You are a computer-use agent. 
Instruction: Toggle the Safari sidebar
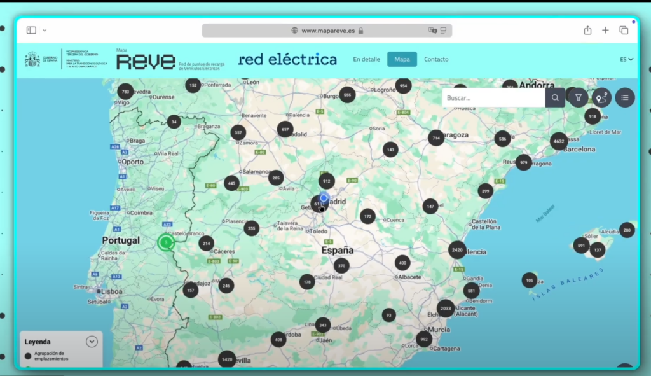(x=31, y=30)
